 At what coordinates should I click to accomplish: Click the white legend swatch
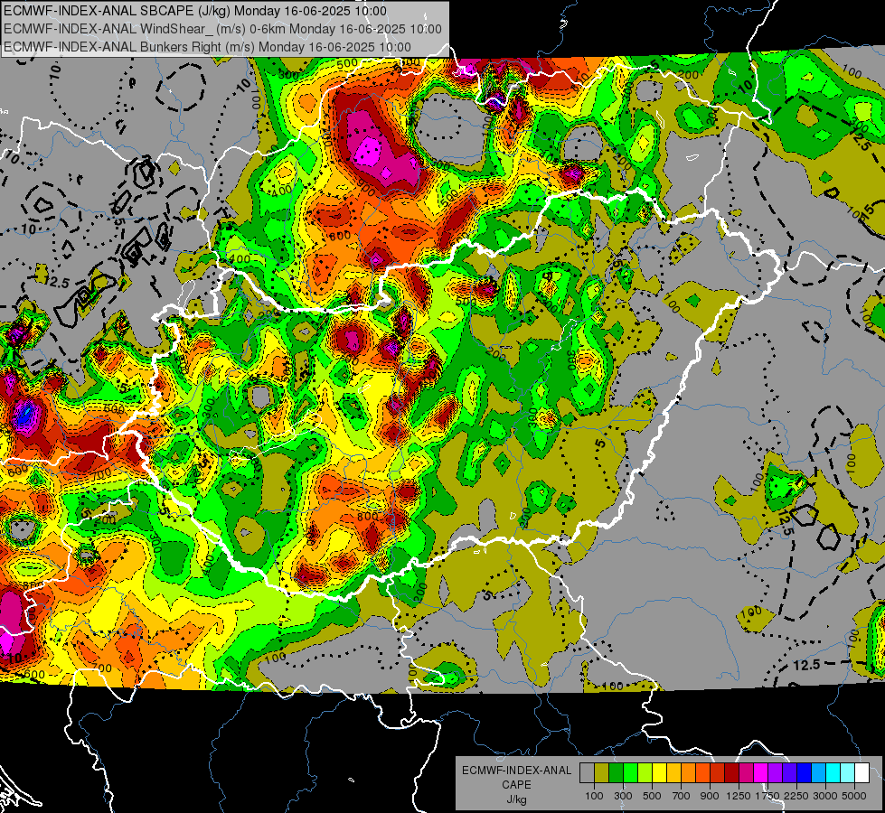pyautogui.click(x=861, y=773)
